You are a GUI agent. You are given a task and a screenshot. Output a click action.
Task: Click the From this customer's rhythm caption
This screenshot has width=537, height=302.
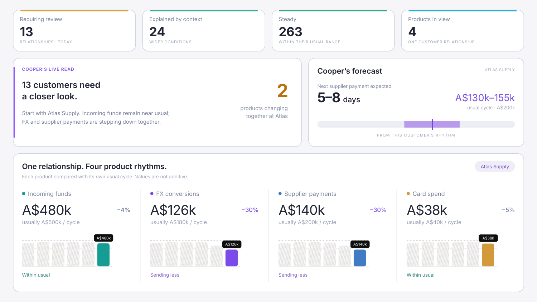tap(416, 135)
